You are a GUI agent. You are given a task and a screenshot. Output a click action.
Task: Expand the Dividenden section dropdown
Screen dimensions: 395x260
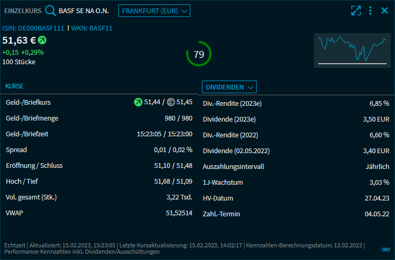[229, 87]
